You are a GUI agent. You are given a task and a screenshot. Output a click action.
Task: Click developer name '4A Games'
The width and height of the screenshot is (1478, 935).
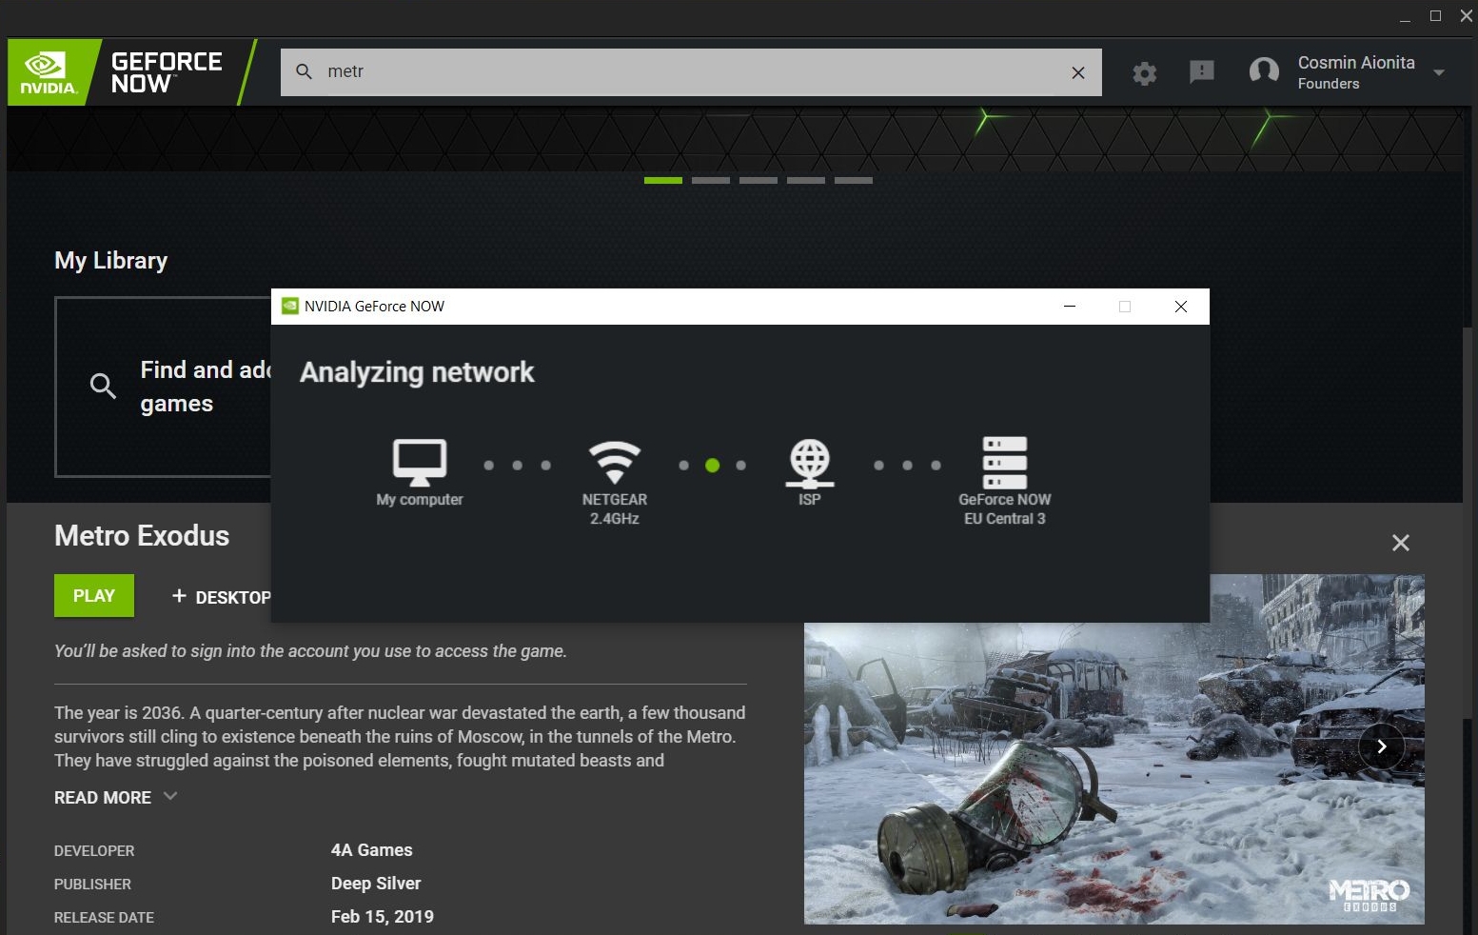tap(372, 850)
